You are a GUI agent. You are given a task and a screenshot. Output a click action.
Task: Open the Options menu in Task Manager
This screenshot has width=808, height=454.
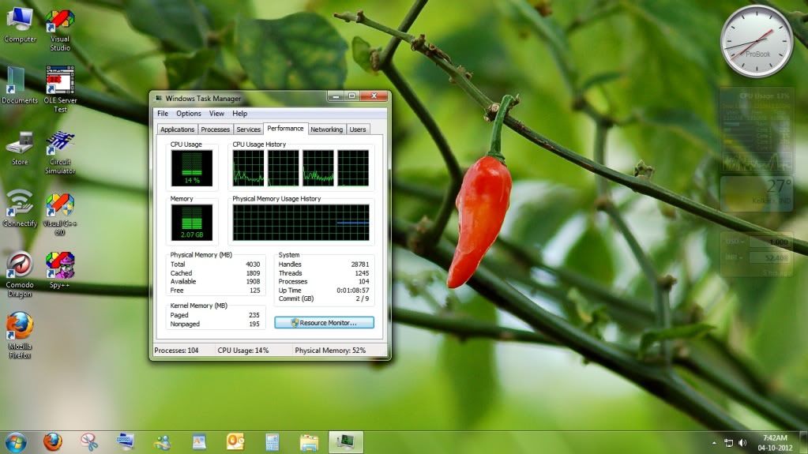pos(189,114)
